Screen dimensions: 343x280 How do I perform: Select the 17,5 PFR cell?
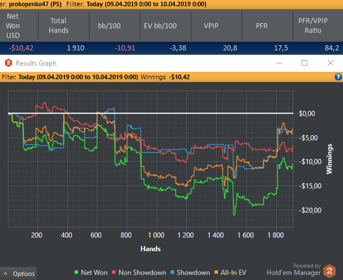(281, 48)
